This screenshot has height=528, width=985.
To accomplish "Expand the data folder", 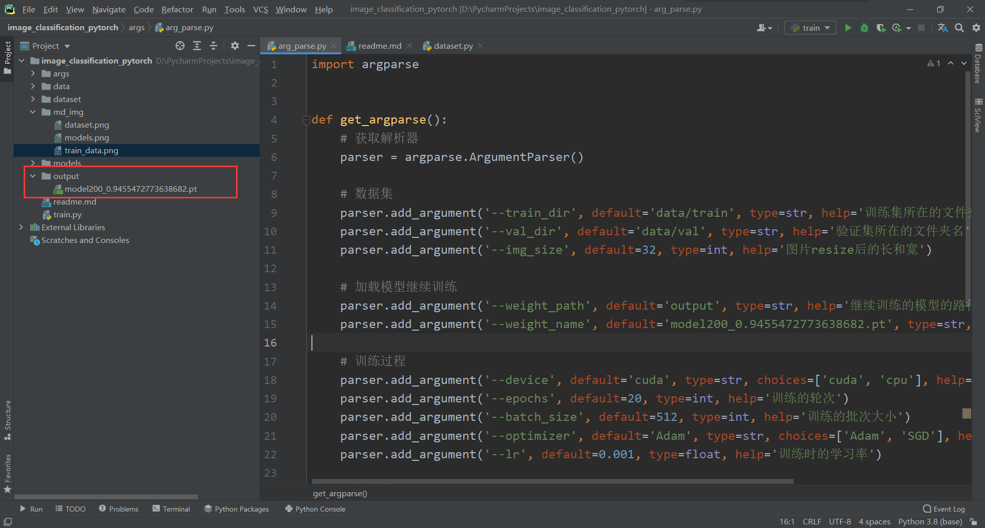I will pyautogui.click(x=33, y=87).
